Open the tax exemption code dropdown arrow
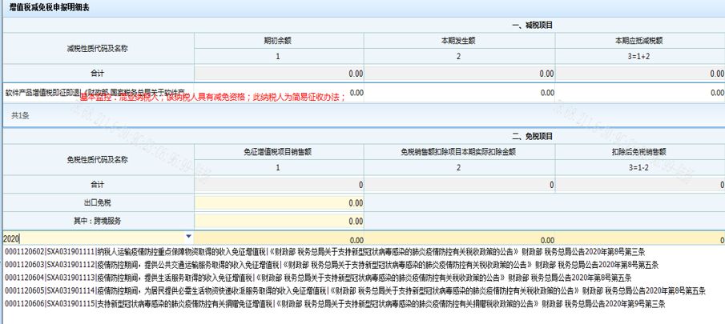The image size is (725, 324). point(188,237)
